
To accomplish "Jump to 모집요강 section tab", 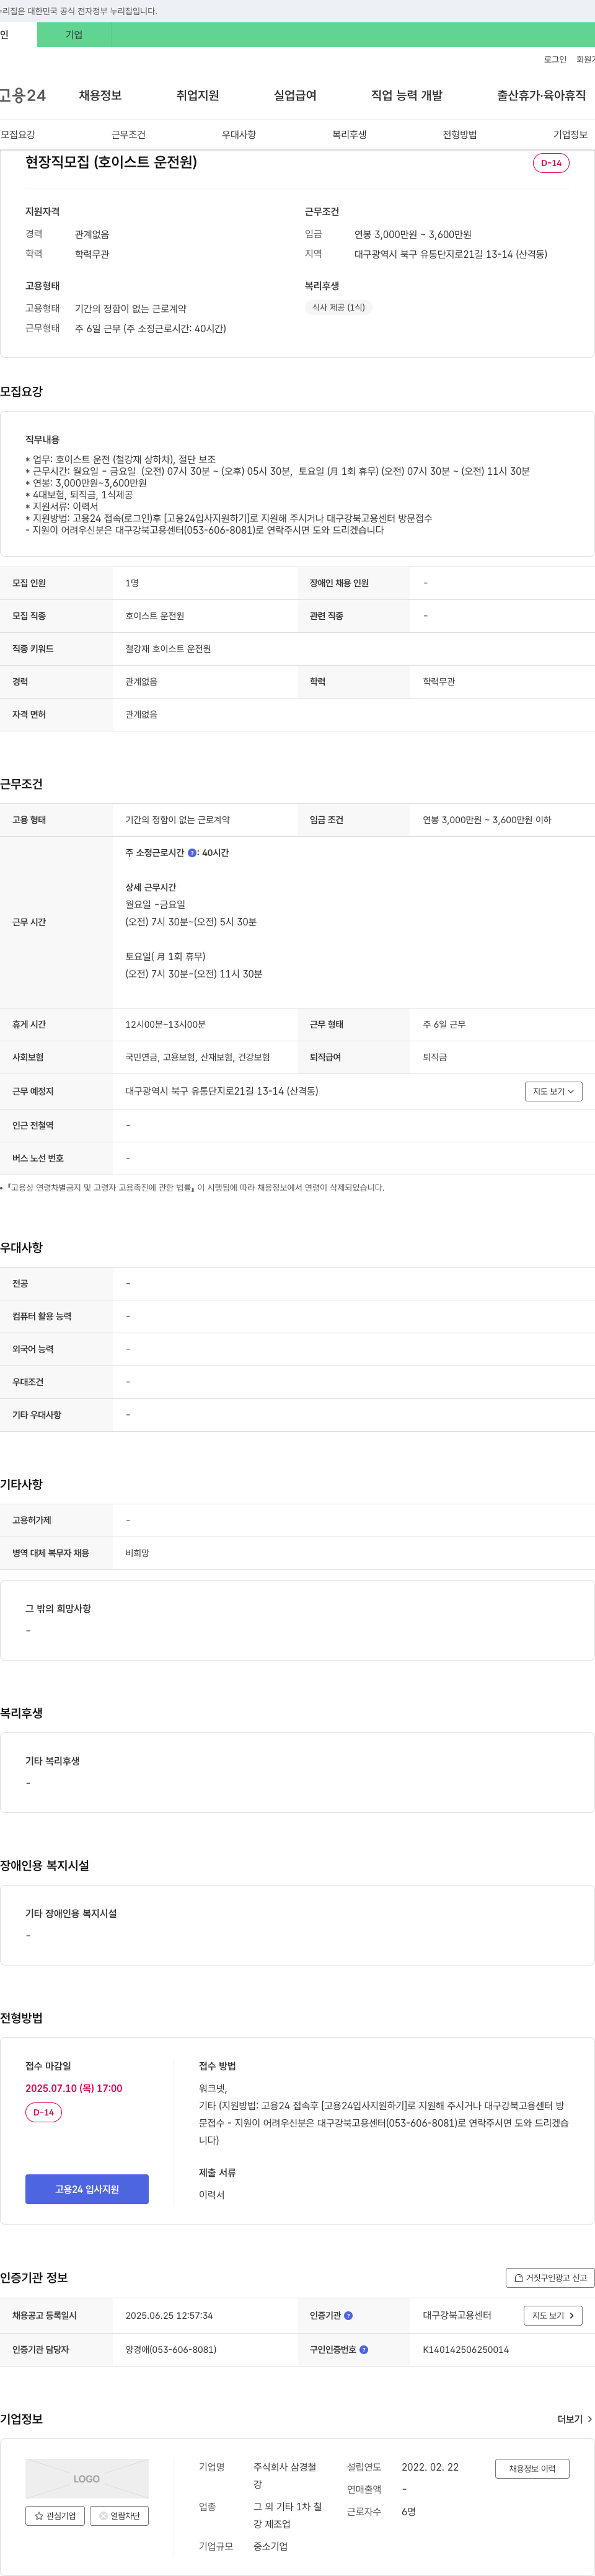I will 18,135.
